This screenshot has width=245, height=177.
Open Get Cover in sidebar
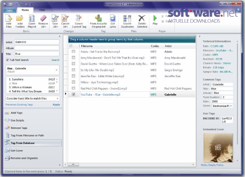[33, 150]
